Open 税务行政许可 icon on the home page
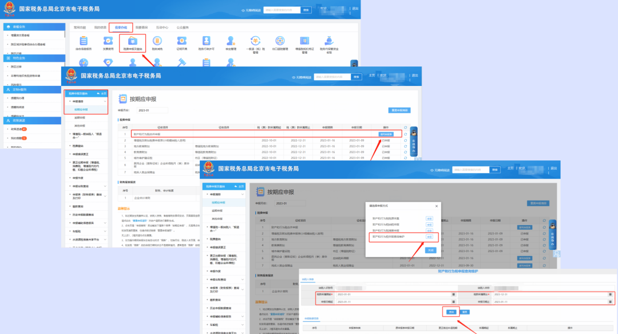Viewport: 618px width, 334px height. click(x=206, y=41)
